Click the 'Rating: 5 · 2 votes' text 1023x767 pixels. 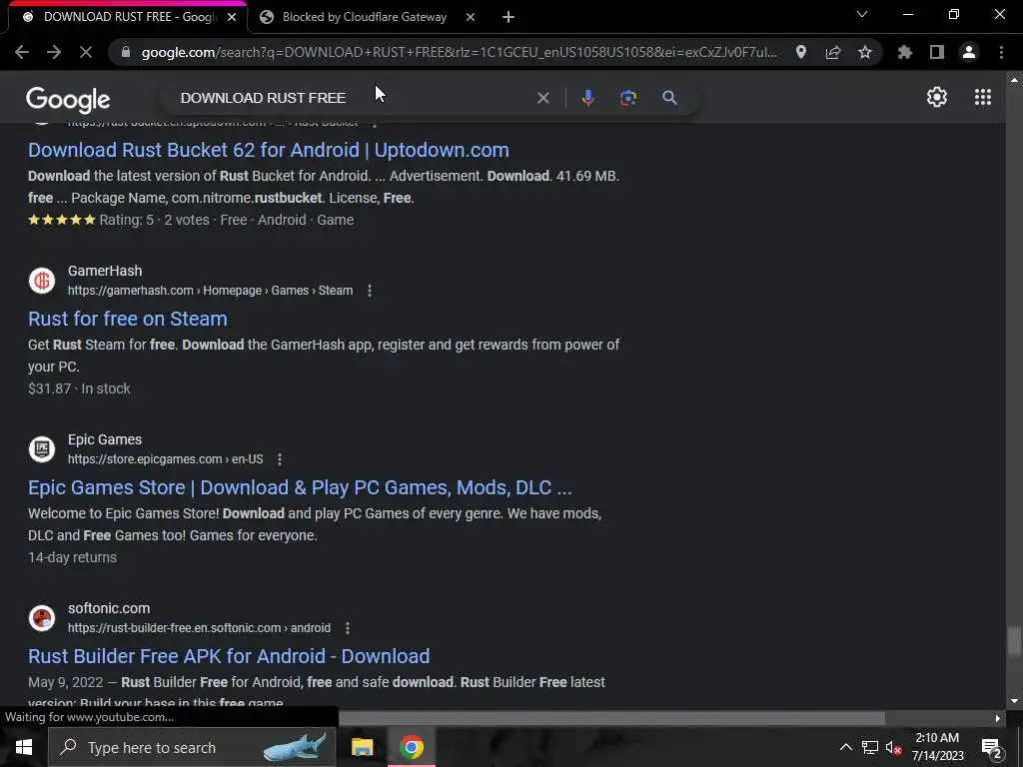pos(155,220)
